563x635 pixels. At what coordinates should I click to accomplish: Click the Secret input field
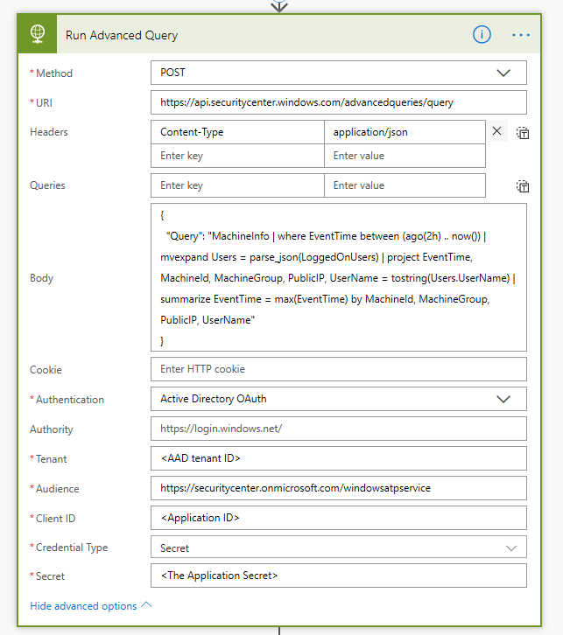(338, 576)
